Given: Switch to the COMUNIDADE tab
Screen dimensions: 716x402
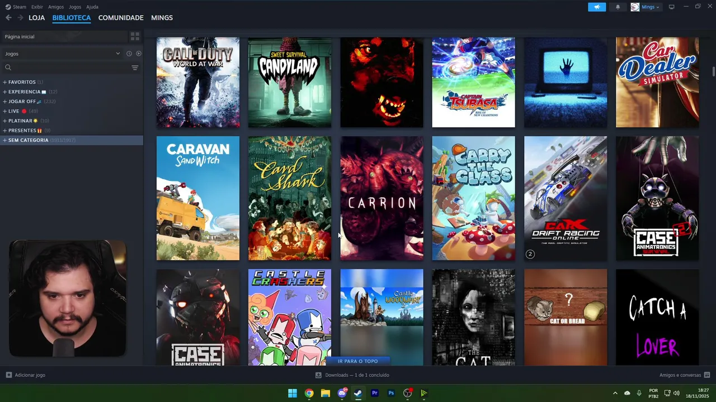Looking at the screenshot, I should 121,18.
